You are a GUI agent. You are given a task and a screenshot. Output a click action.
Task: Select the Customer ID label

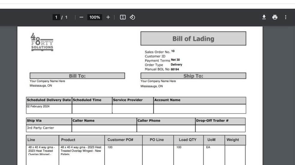[x=155, y=56]
